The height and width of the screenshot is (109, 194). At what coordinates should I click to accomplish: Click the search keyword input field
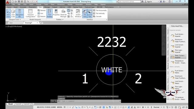click(x=129, y=2)
